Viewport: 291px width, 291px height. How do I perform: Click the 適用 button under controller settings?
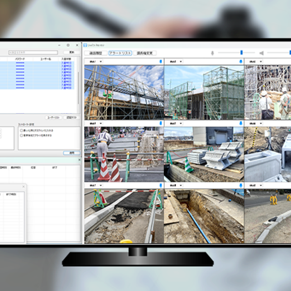click(x=71, y=153)
